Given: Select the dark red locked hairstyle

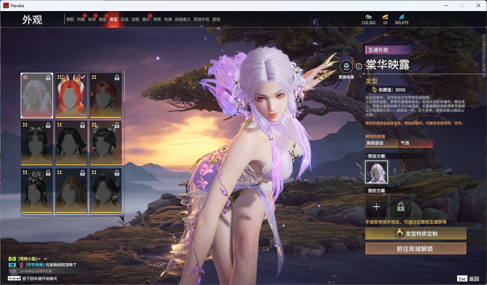Looking at the screenshot, I should pos(106,95).
